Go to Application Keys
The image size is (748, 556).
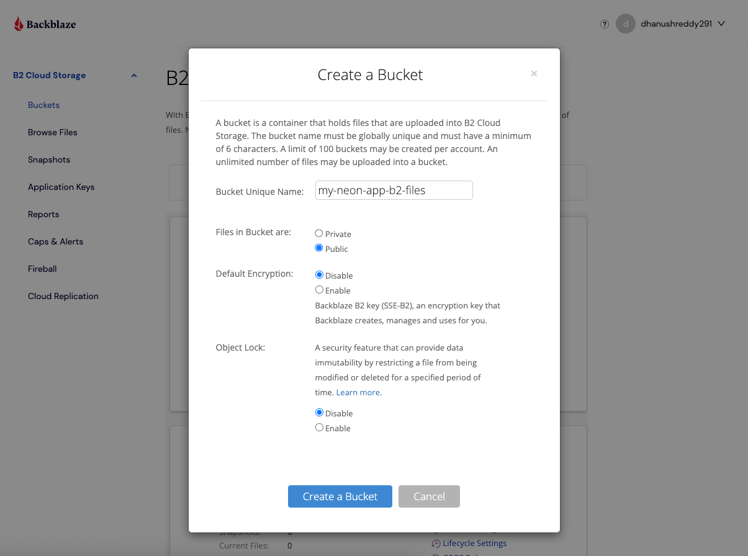click(61, 187)
